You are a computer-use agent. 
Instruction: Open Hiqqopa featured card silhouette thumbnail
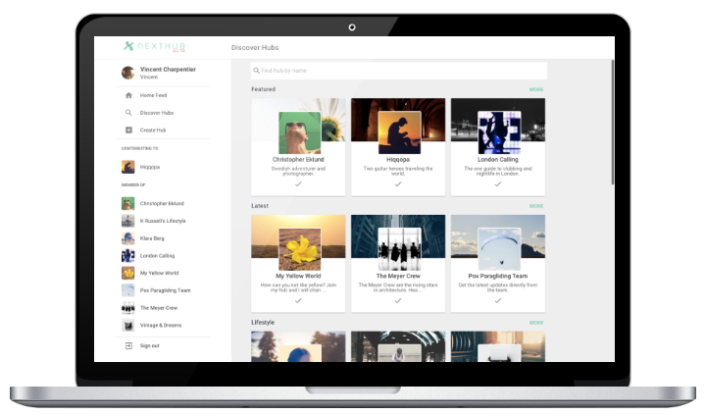point(400,132)
